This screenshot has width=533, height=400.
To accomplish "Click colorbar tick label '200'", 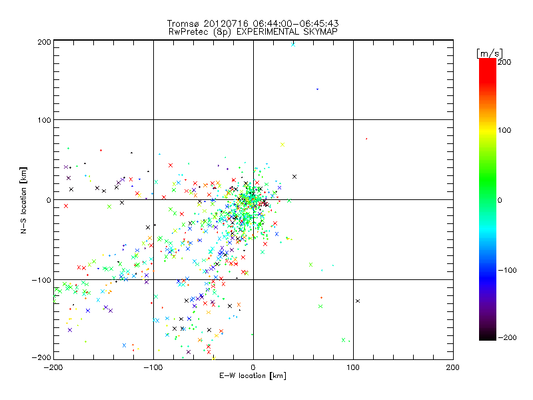I will click(x=504, y=62).
